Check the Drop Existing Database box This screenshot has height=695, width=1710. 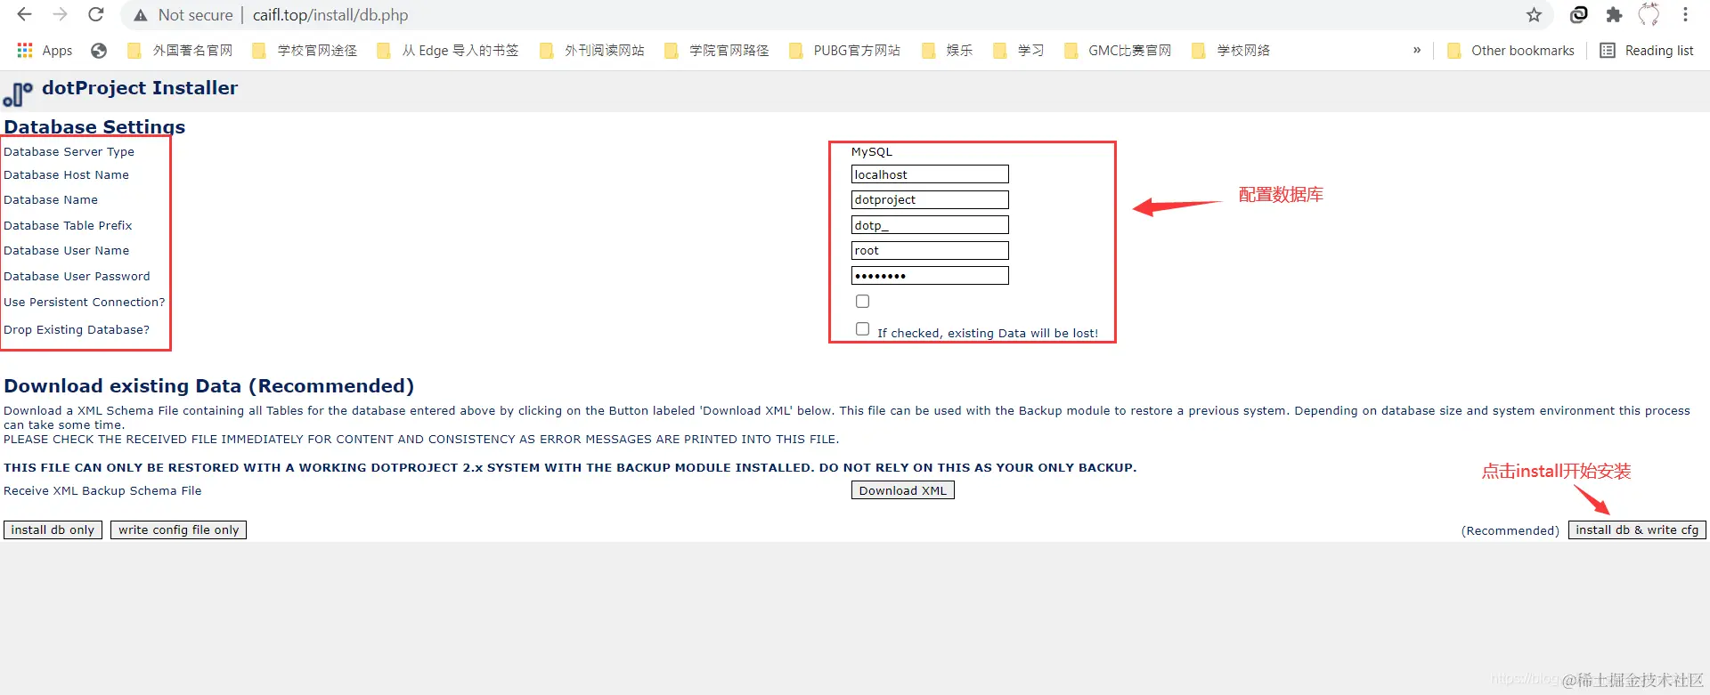click(862, 329)
